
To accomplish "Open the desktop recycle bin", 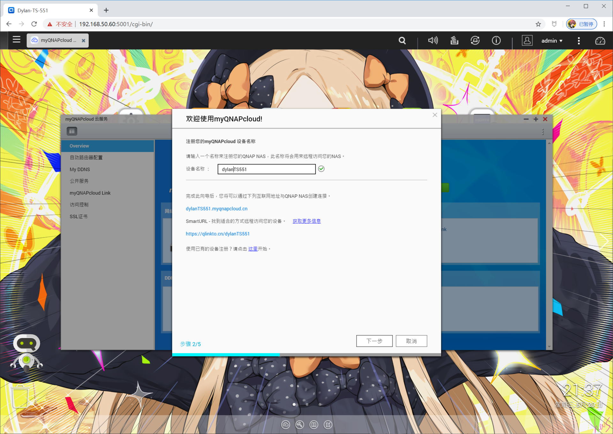I will [20, 396].
